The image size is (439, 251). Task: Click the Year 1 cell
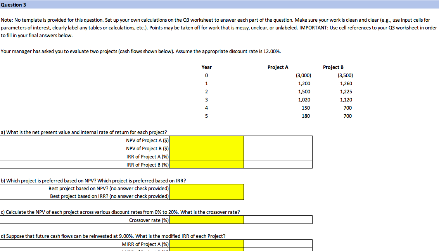point(206,83)
